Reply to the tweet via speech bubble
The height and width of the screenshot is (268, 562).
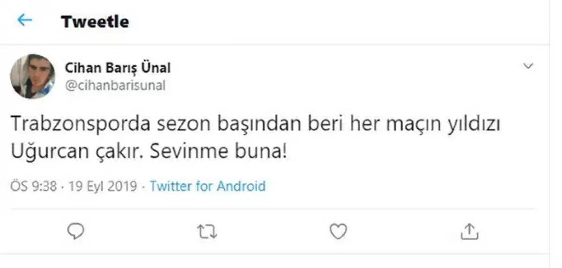75,230
